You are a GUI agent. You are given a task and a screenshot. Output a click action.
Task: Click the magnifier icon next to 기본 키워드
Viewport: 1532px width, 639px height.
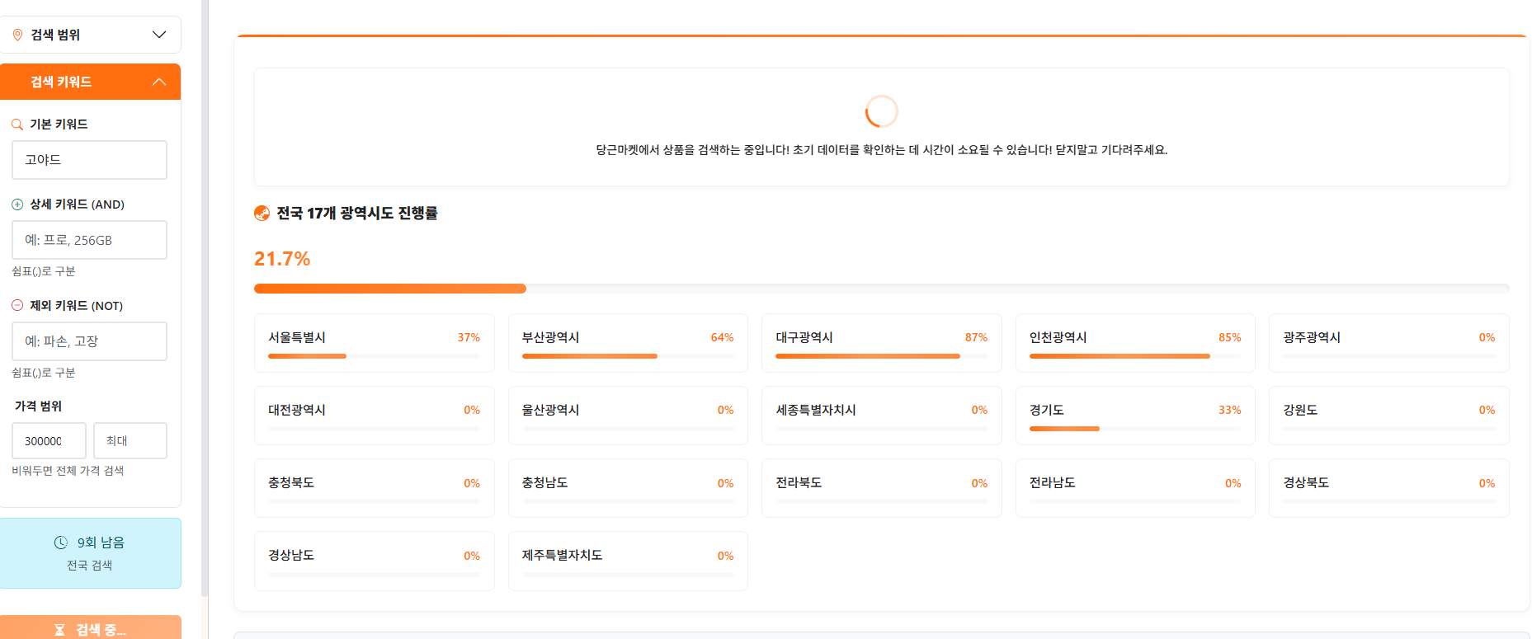[x=17, y=125]
